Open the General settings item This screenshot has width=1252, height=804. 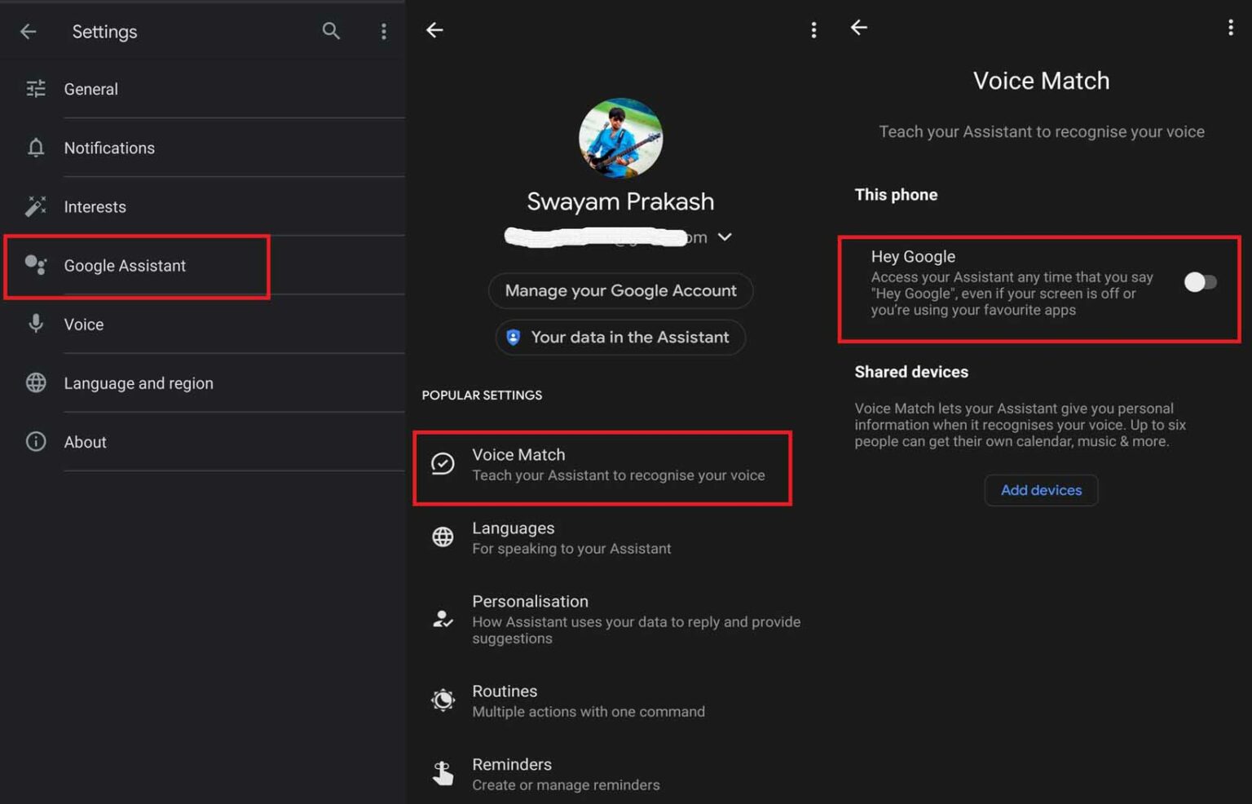[91, 89]
